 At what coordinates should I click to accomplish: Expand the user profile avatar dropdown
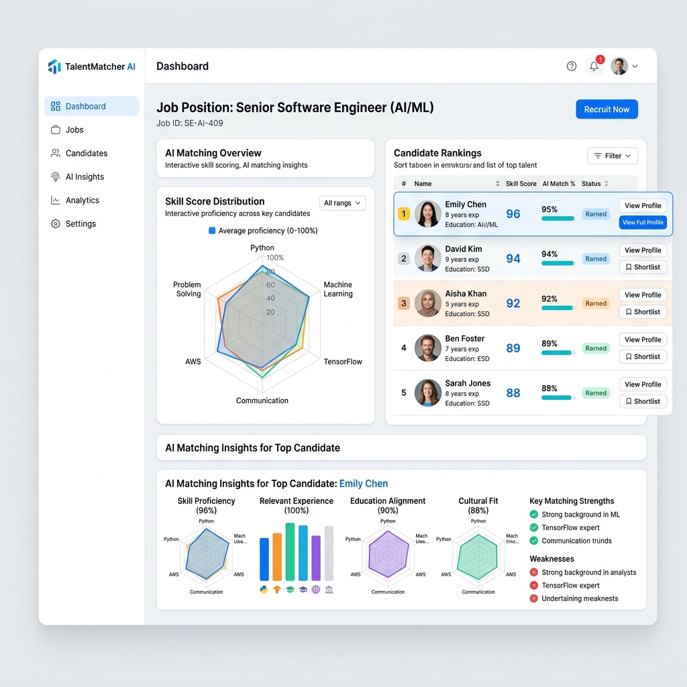pyautogui.click(x=624, y=66)
